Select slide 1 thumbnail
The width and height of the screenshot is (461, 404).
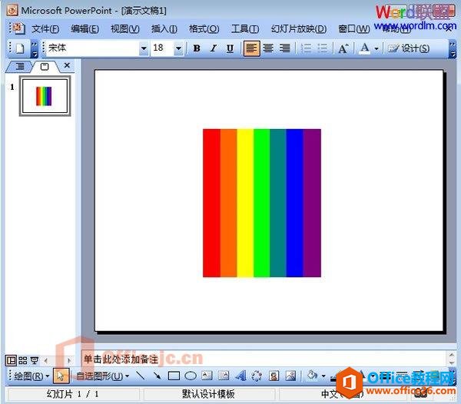coord(45,96)
